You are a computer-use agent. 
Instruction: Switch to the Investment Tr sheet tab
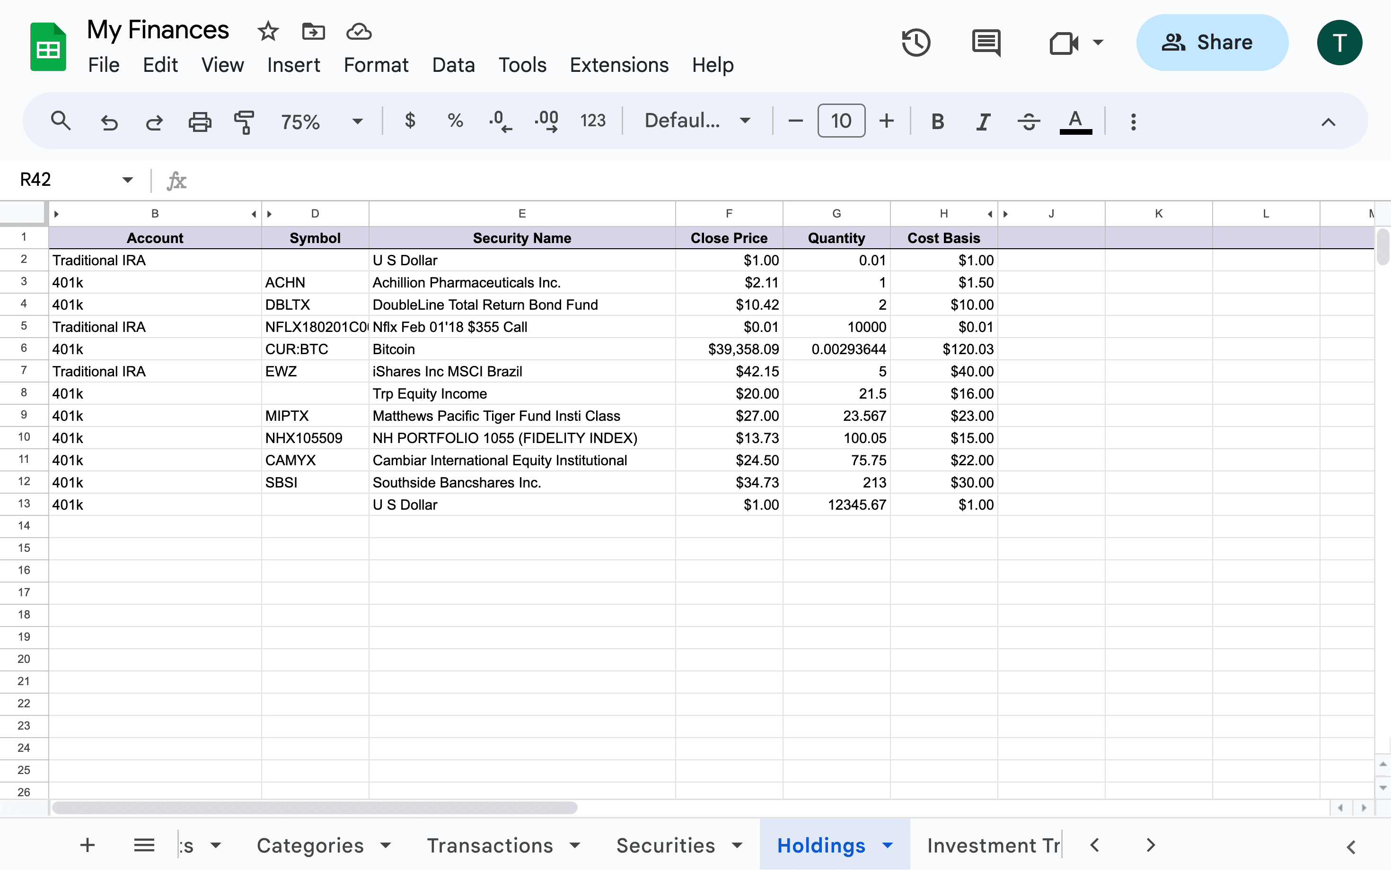[993, 845]
